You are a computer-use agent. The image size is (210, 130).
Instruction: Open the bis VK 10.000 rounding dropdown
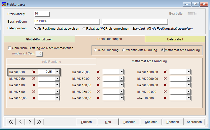tap(188, 91)
